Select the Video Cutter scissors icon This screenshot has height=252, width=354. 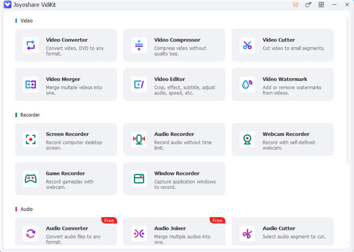(247, 45)
